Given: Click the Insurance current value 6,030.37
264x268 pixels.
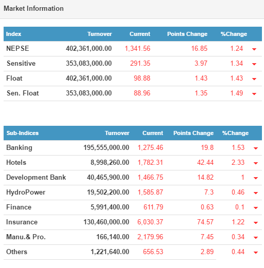Looking at the screenshot, I should click(150, 222).
